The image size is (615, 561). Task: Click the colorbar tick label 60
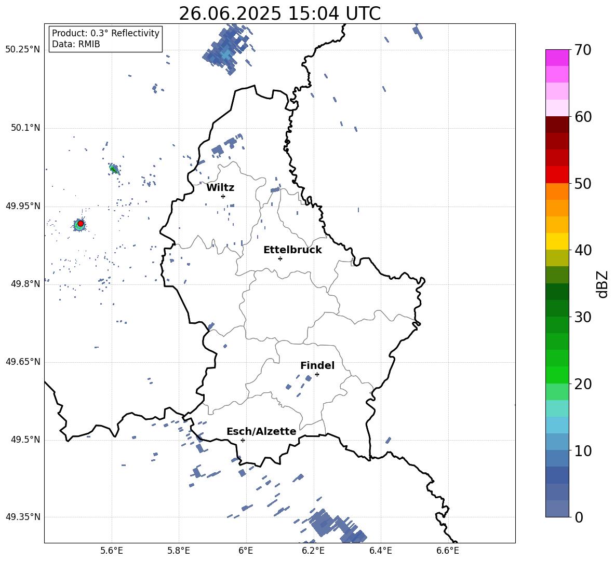point(583,117)
